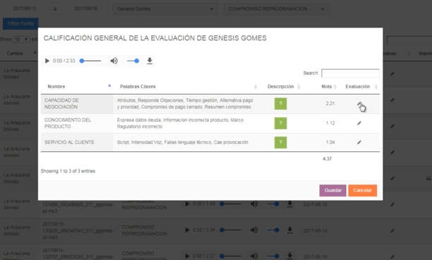This screenshot has height=260, width=432.
Task: Show description for Capacidad de Negociación
Action: (x=280, y=104)
